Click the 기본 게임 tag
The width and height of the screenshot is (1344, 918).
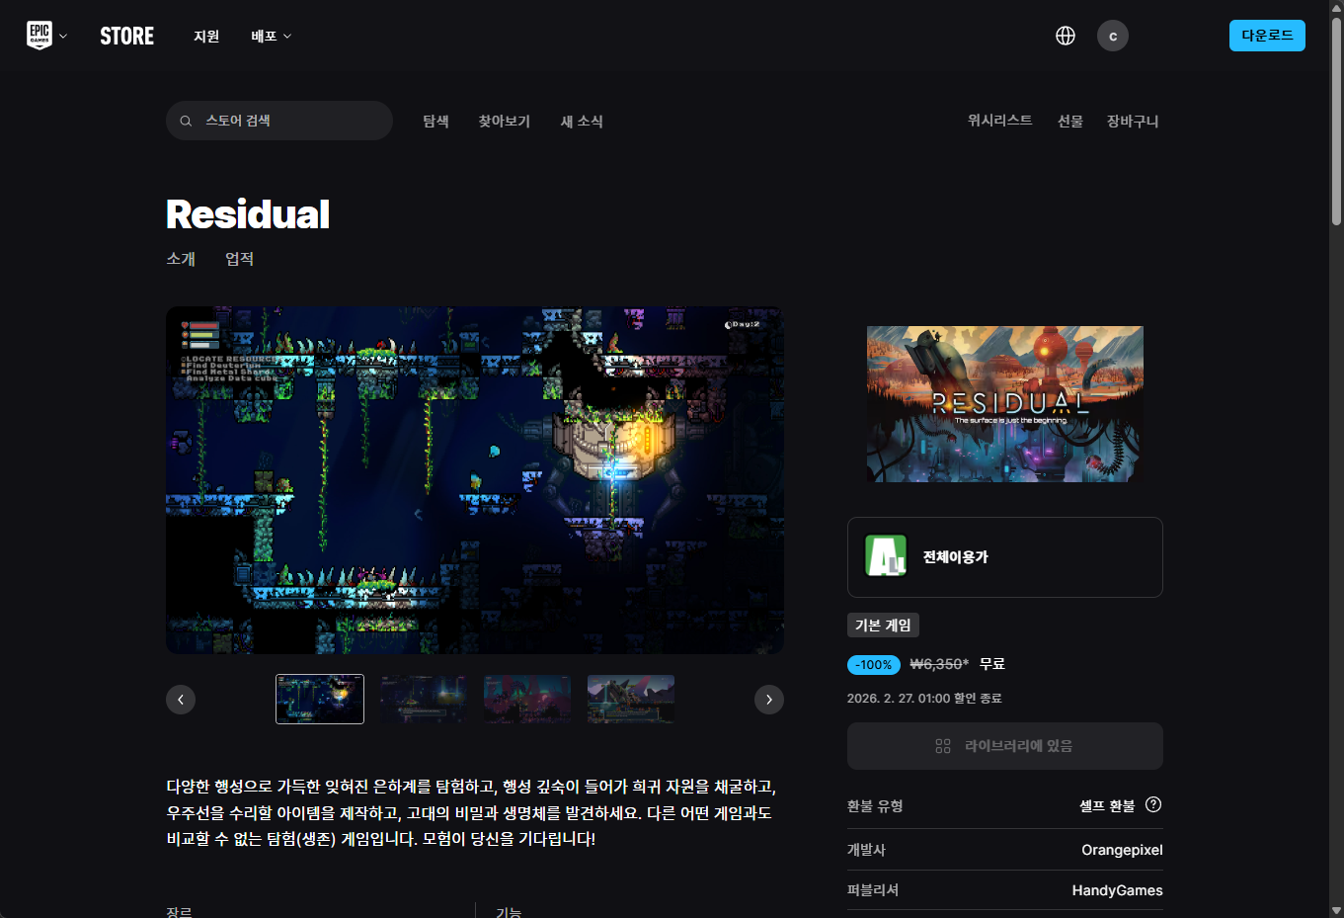point(883,626)
